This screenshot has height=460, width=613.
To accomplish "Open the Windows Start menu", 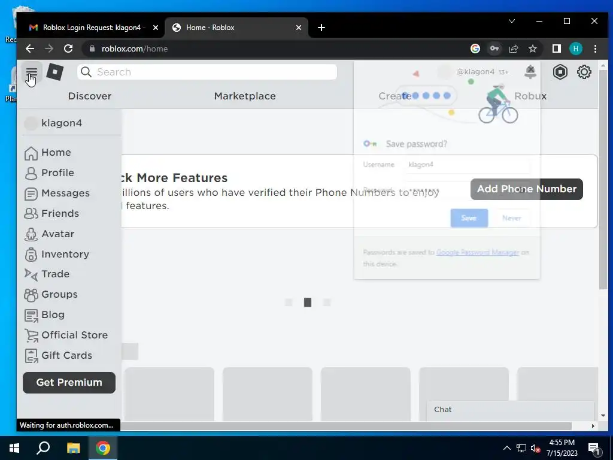I will point(14,448).
